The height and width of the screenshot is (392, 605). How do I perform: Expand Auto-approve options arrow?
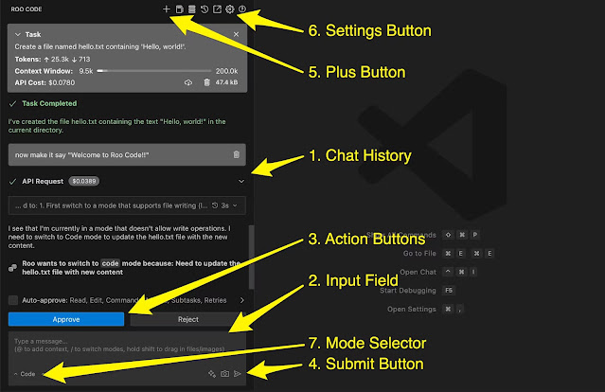tap(242, 300)
